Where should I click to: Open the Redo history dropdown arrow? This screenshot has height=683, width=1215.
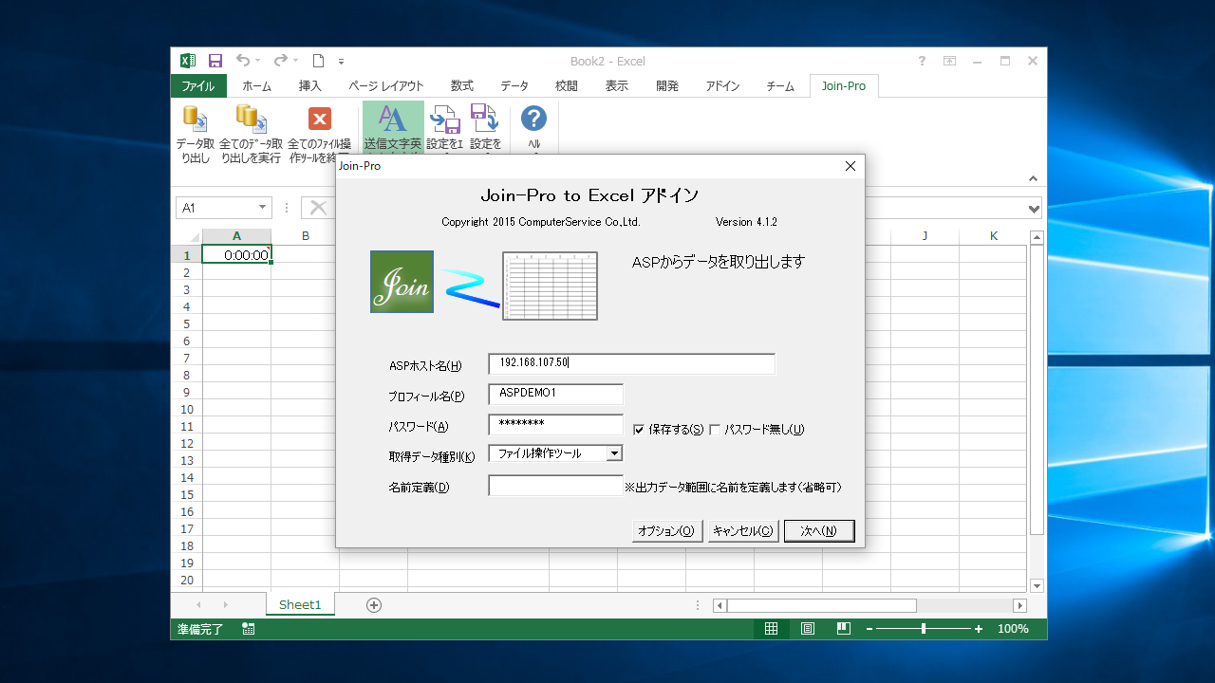(295, 61)
